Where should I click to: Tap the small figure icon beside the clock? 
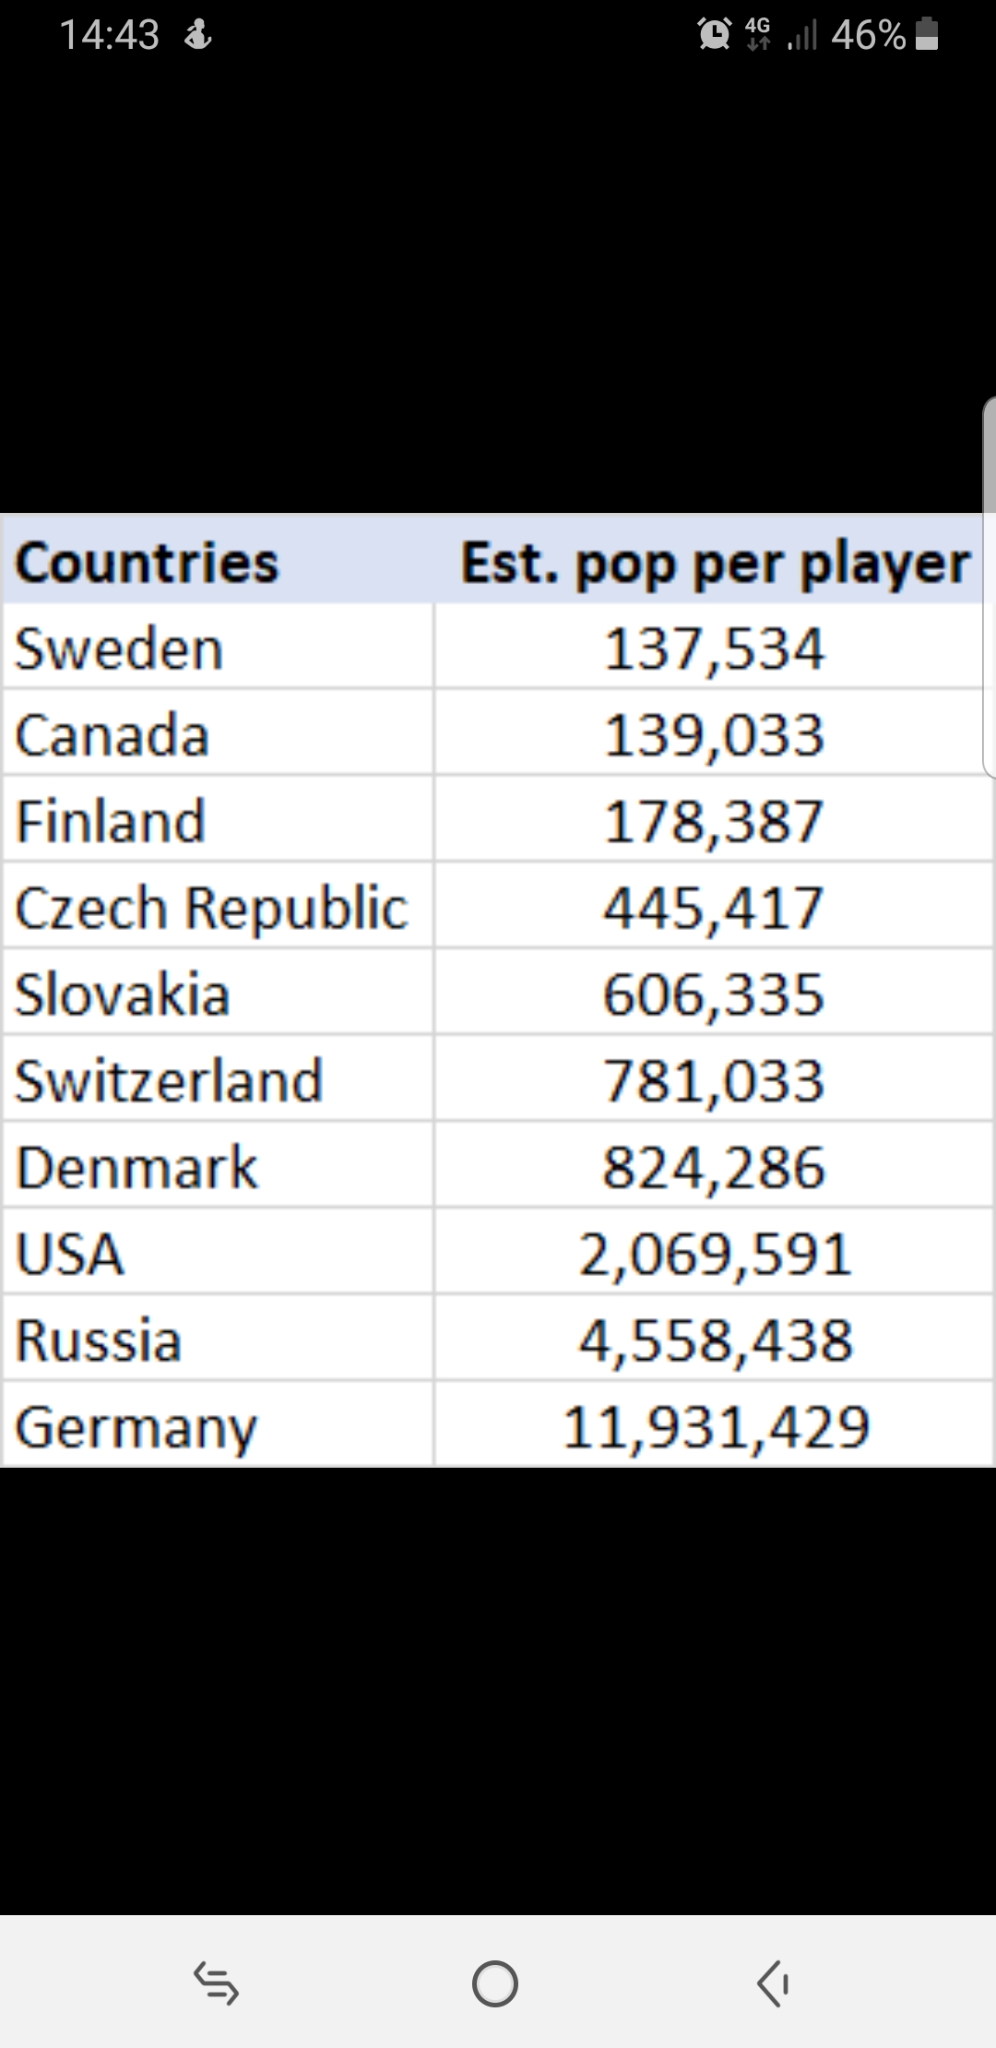(x=197, y=37)
